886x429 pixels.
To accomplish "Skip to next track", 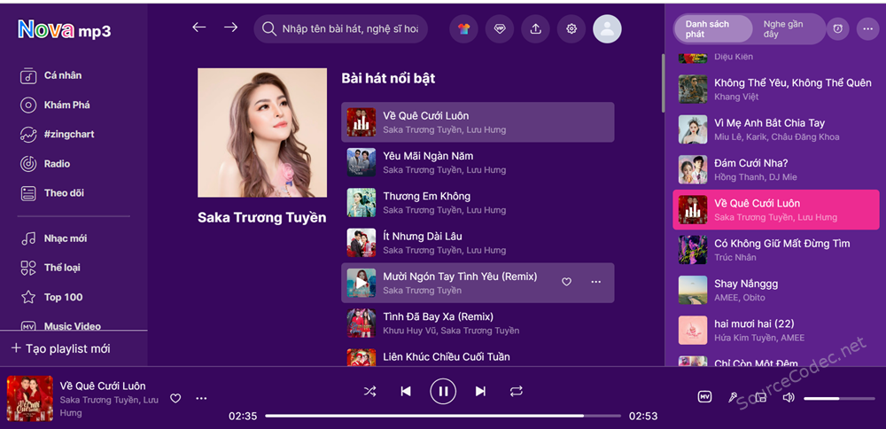I will pos(480,391).
